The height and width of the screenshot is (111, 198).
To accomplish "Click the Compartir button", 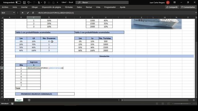I will [172, 7].
